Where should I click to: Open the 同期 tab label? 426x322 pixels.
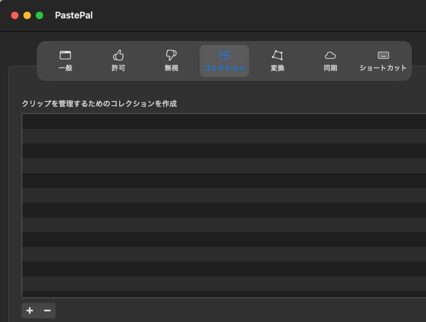click(x=330, y=68)
